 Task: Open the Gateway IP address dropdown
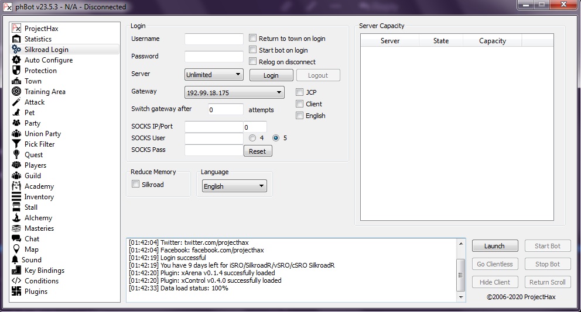[234, 92]
